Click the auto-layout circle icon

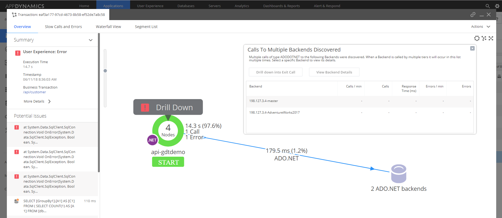pos(477,38)
